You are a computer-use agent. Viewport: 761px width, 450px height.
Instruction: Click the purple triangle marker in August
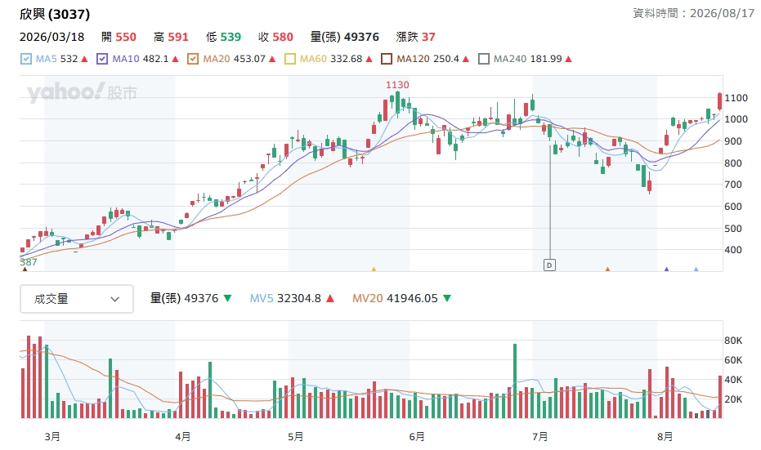click(666, 270)
